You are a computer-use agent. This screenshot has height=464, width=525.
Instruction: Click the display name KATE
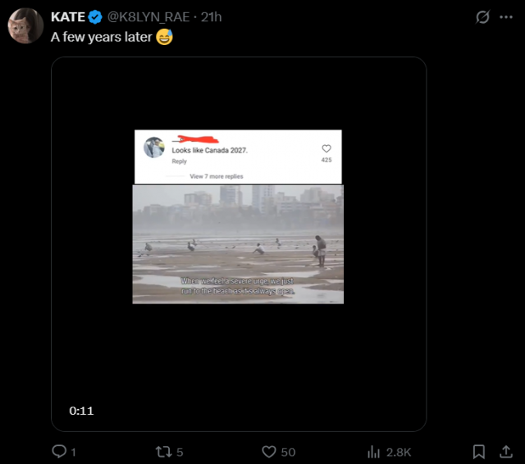[x=67, y=17]
